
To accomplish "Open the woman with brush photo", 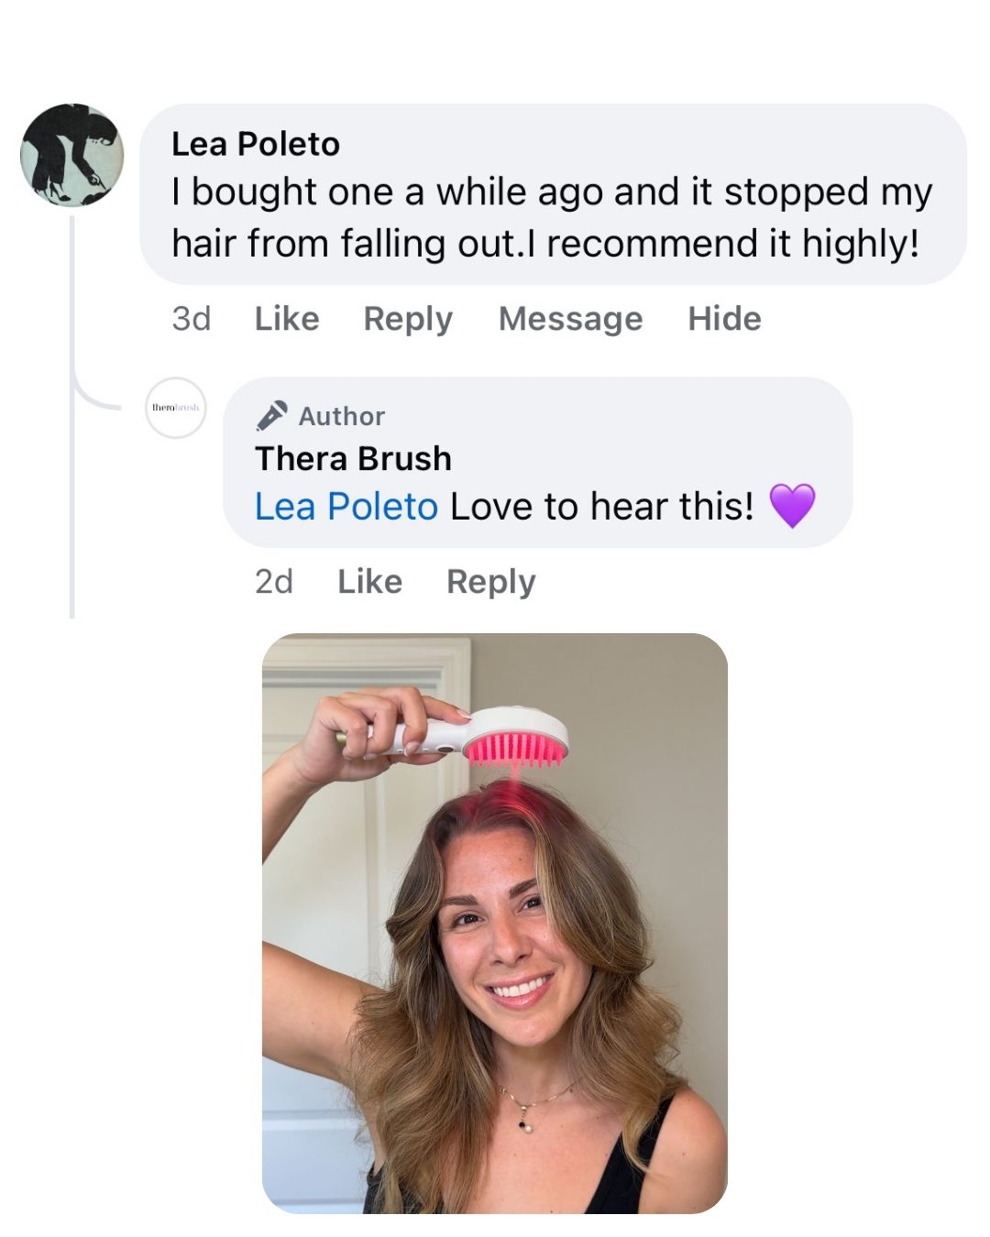I will point(495,923).
